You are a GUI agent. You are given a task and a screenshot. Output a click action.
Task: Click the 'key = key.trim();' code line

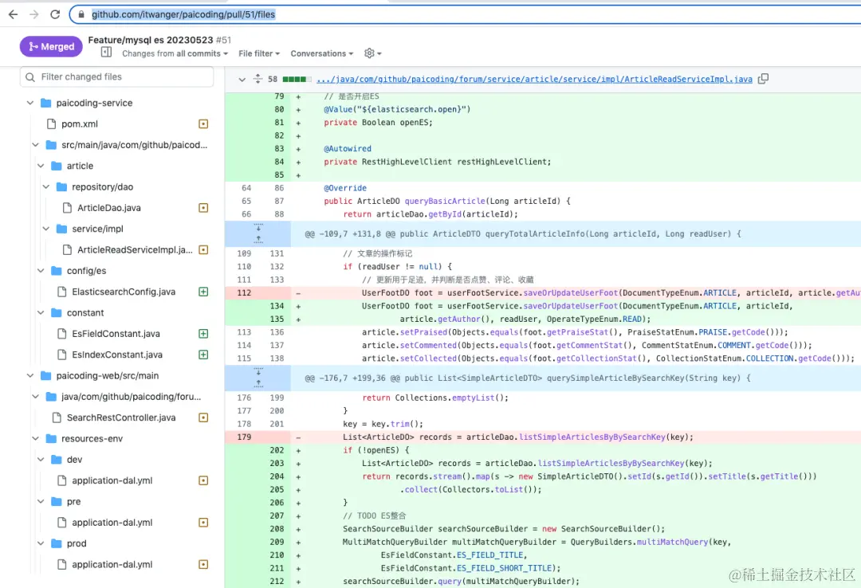point(383,424)
